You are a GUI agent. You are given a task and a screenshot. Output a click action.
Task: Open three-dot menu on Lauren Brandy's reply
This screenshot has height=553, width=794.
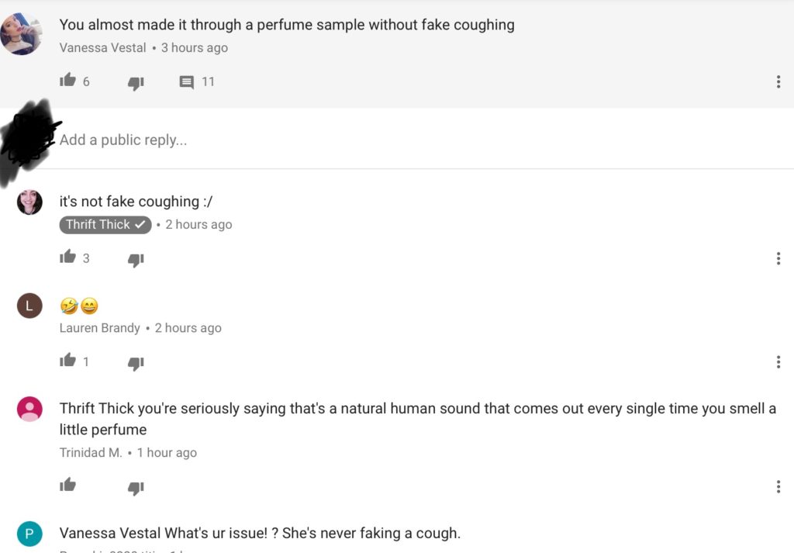[x=778, y=362]
